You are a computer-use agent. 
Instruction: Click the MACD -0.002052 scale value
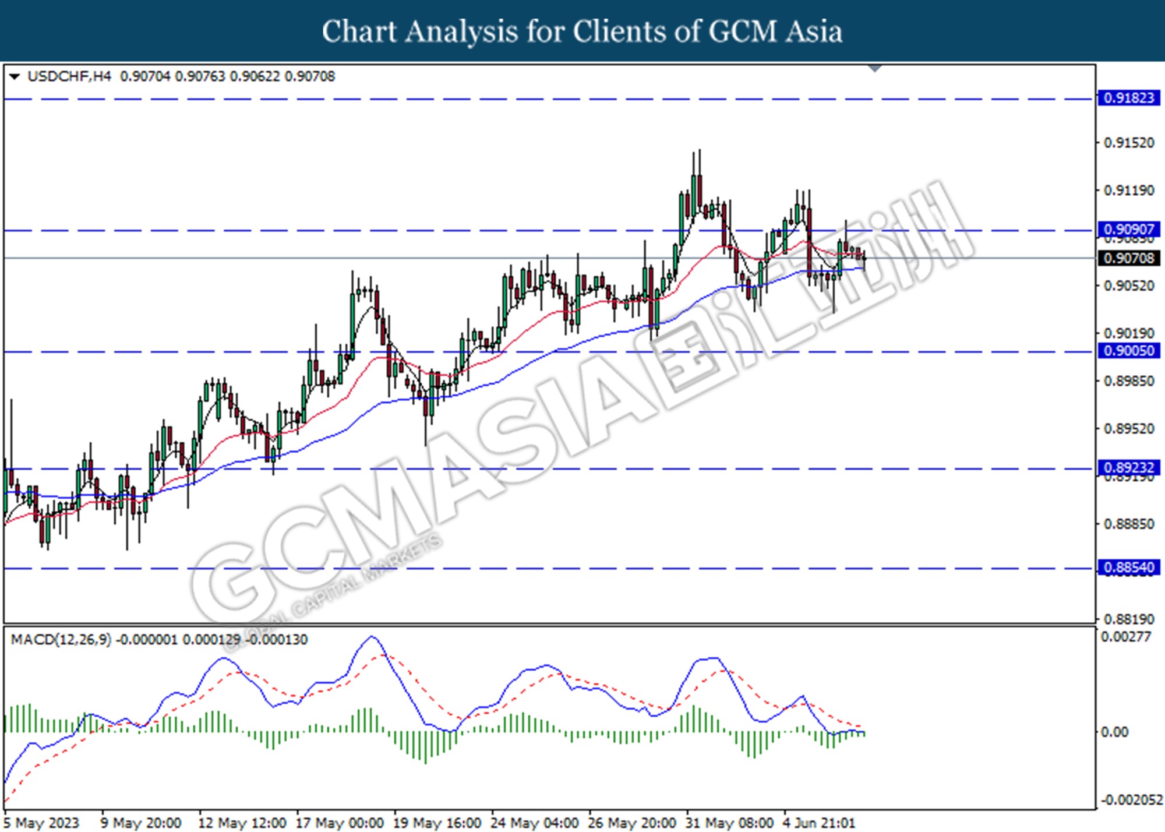pyautogui.click(x=1131, y=800)
